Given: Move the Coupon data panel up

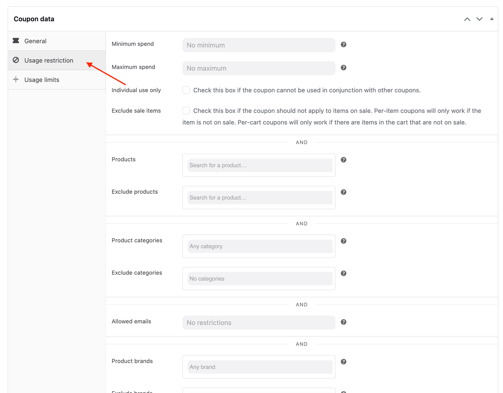Looking at the screenshot, I should coord(467,19).
